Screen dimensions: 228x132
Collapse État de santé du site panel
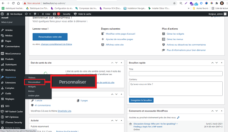pos(121,63)
